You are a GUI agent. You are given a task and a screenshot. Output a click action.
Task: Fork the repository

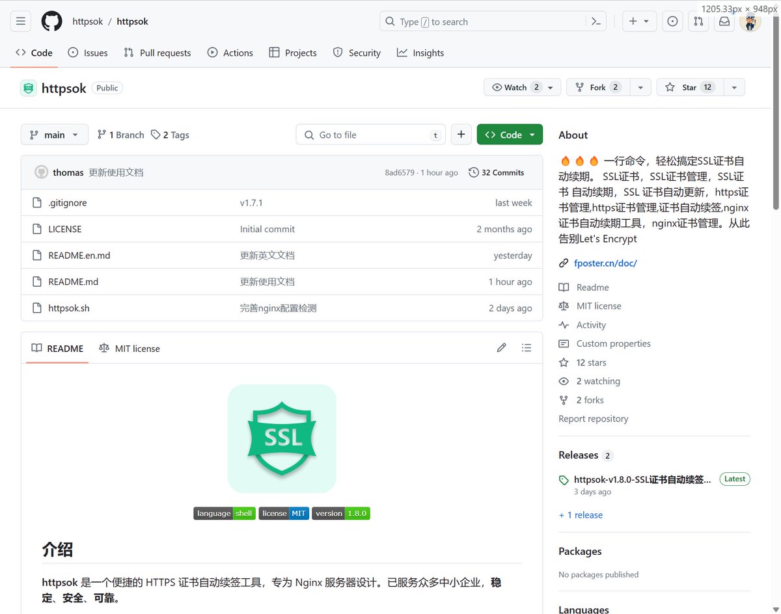click(597, 87)
